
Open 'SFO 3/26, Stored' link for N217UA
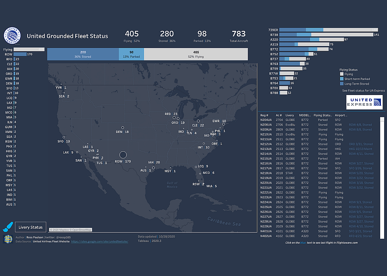[x=360, y=168]
